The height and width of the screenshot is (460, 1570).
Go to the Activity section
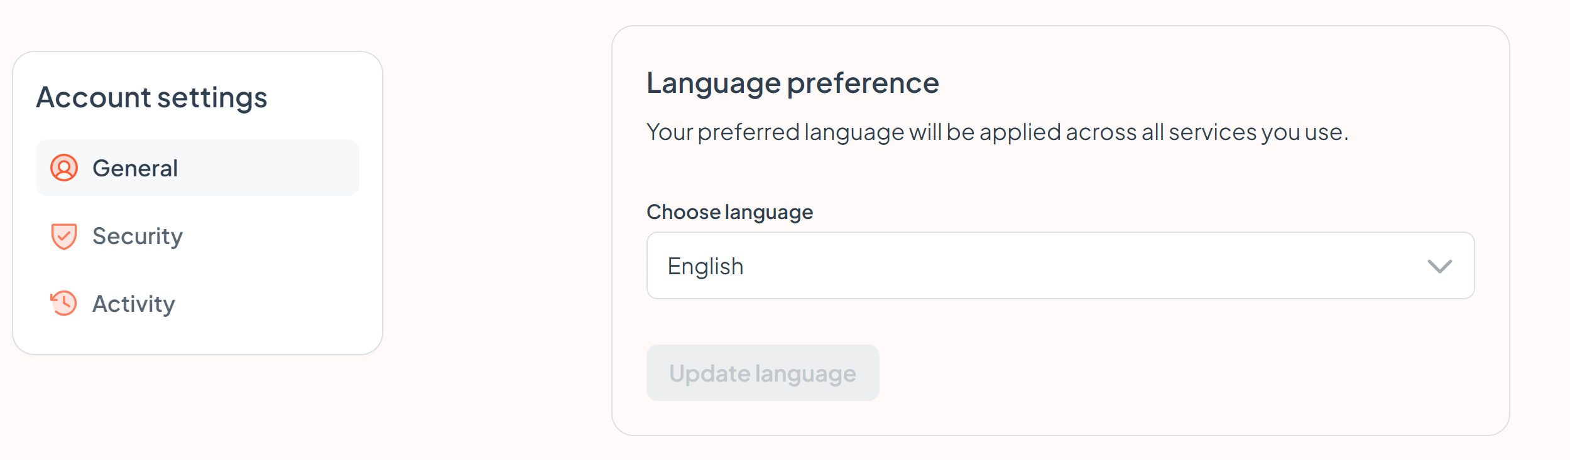(x=197, y=304)
